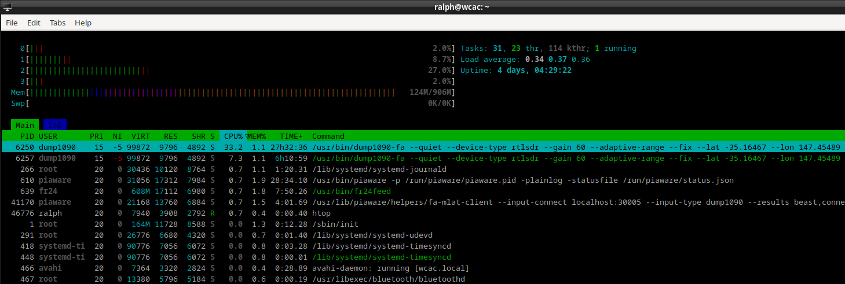Switch to the htop I/O tab
845x284 pixels.
[55, 125]
